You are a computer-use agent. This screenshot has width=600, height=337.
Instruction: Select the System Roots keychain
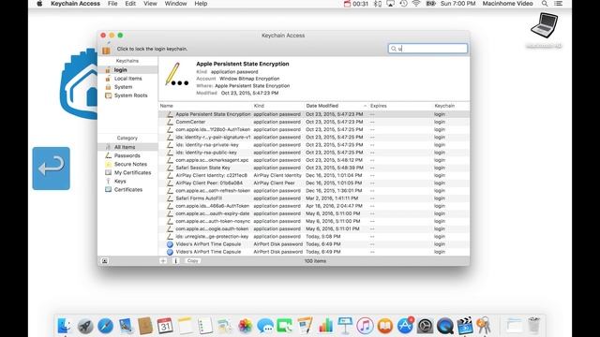[127, 95]
